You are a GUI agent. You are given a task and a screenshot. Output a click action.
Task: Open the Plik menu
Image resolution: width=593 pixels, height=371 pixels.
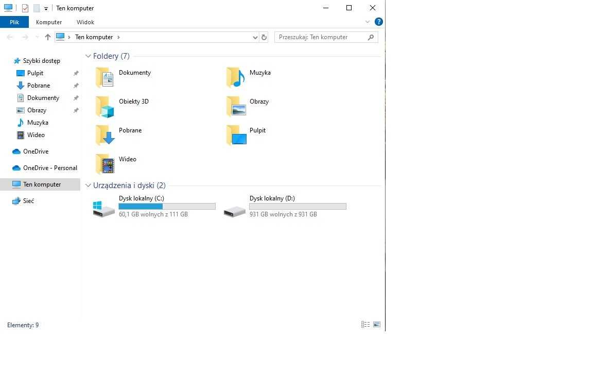coord(14,22)
